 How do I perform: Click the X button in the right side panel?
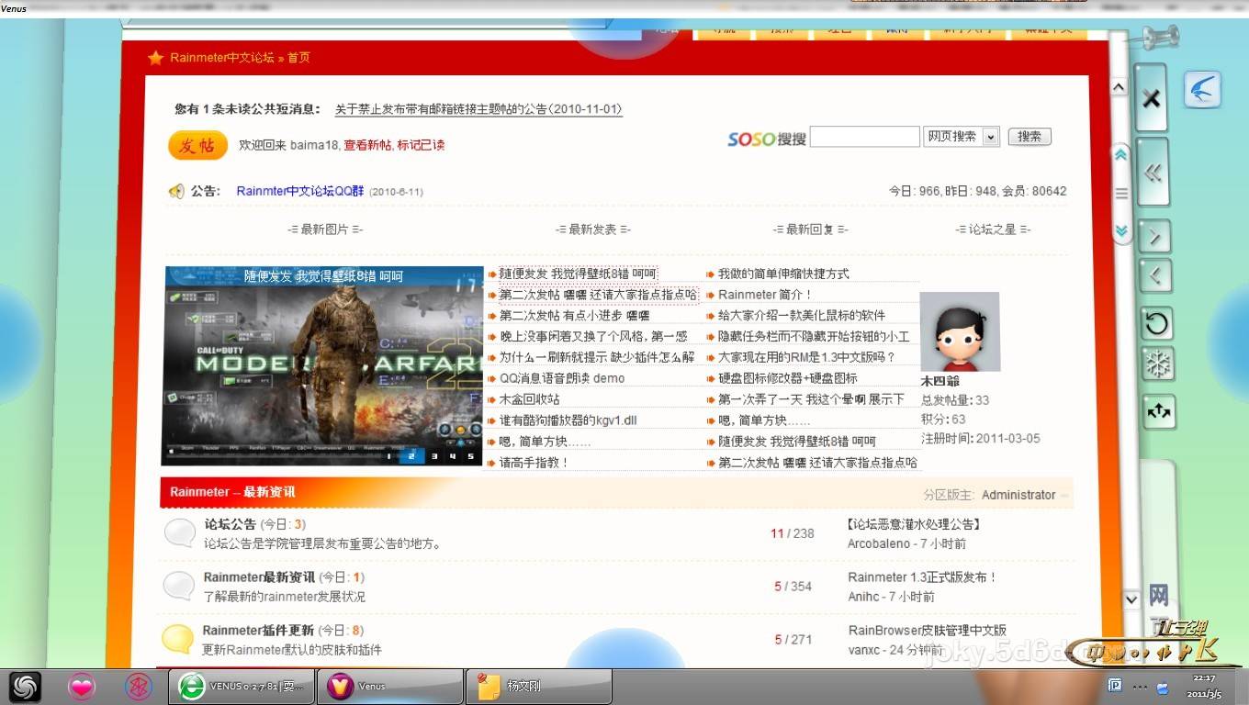pyautogui.click(x=1152, y=98)
